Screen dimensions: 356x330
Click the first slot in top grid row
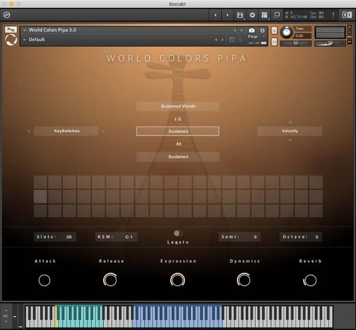(41, 182)
